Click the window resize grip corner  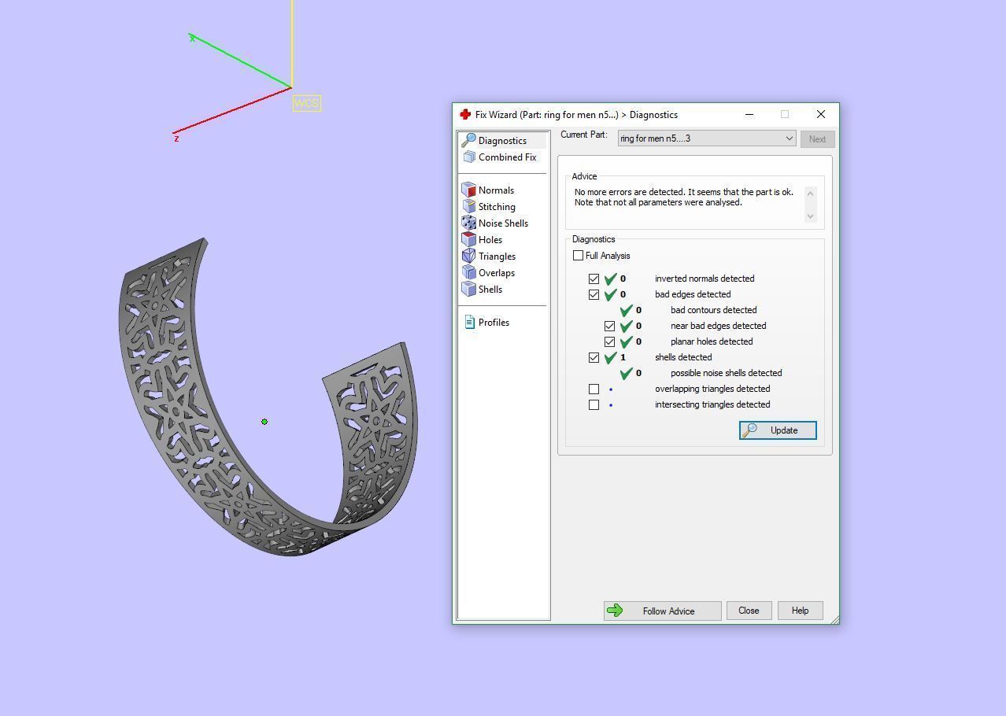pyautogui.click(x=834, y=619)
